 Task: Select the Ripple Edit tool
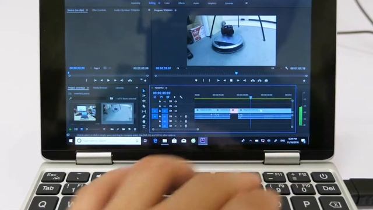pos(144,101)
